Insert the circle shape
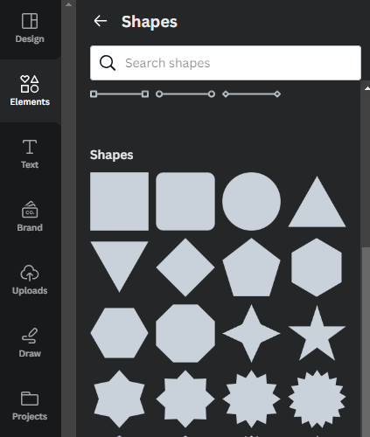 click(x=251, y=201)
